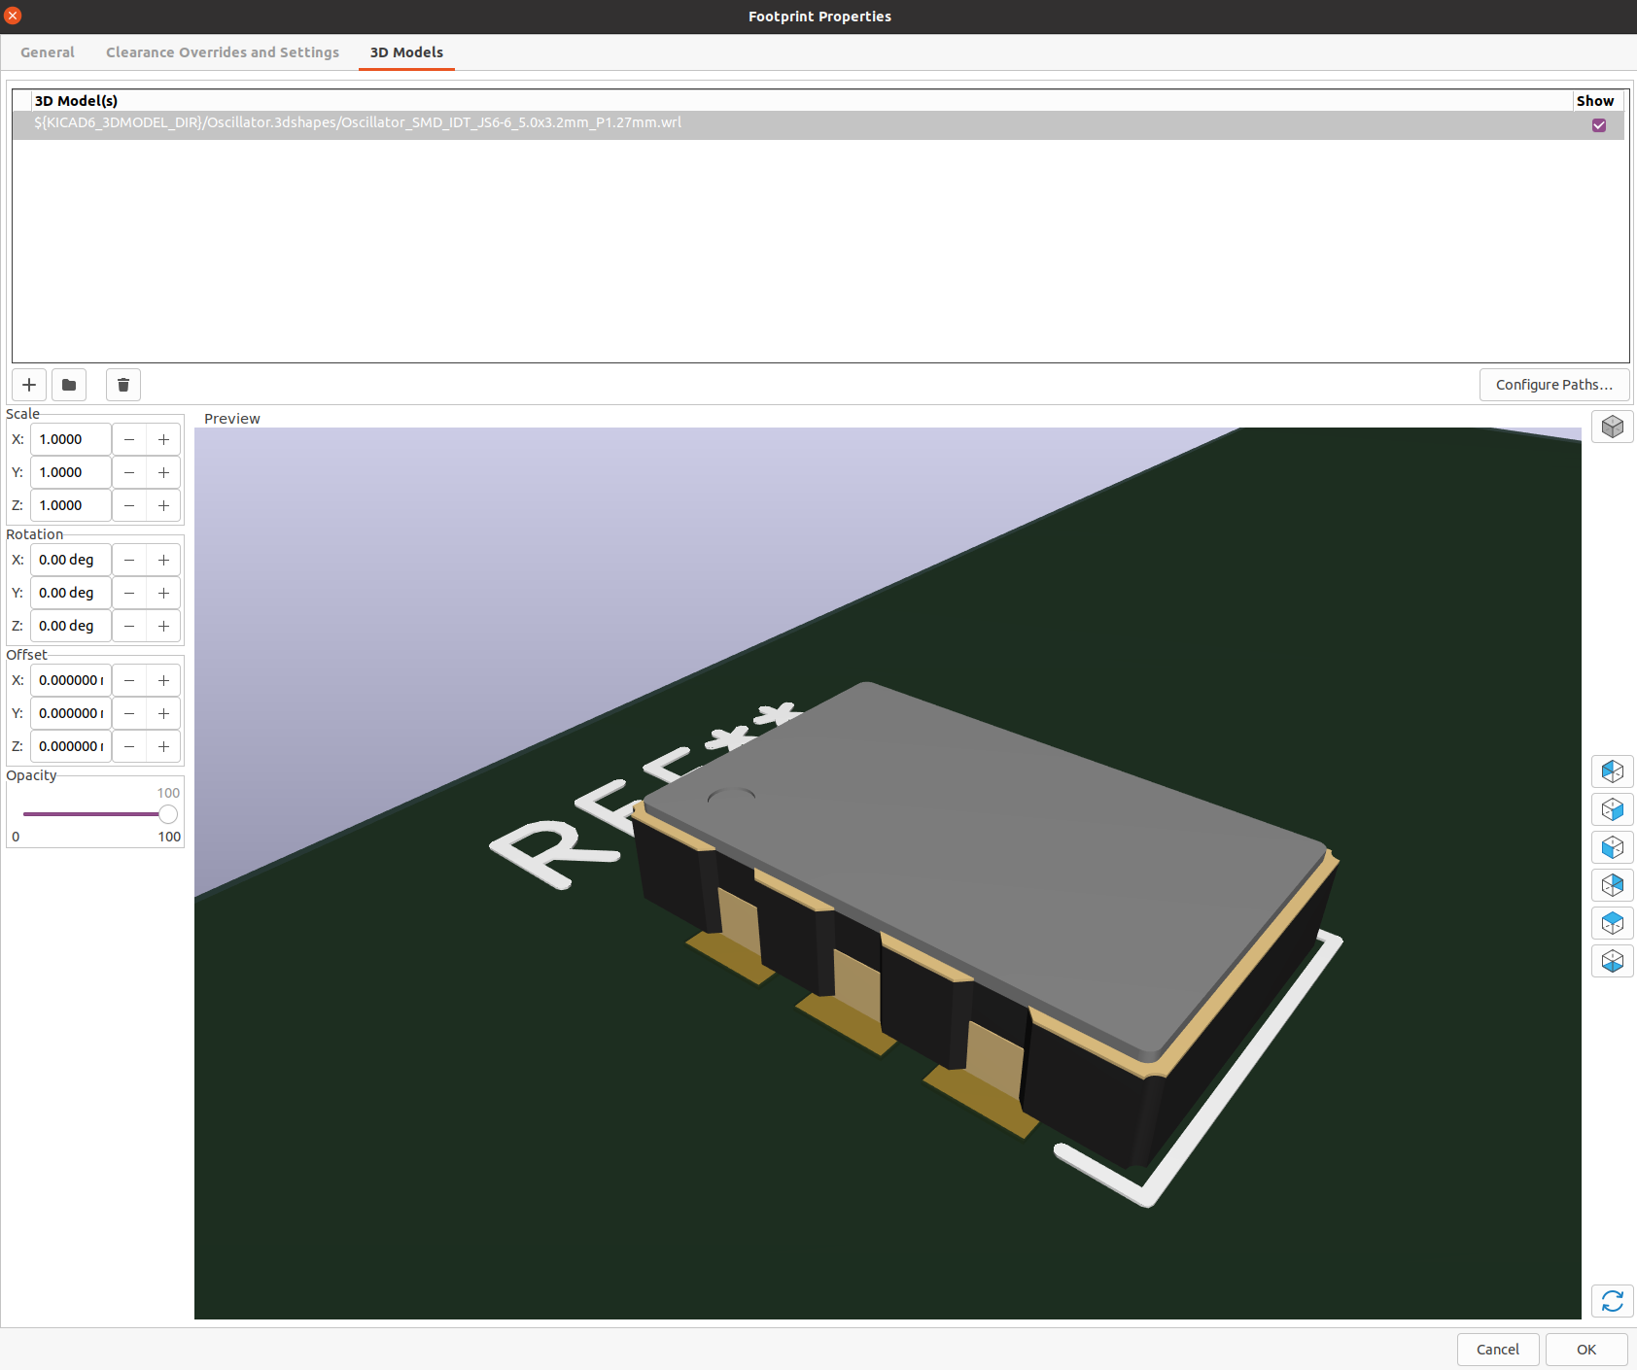Increase Offset Y with the plus stepper

point(163,713)
